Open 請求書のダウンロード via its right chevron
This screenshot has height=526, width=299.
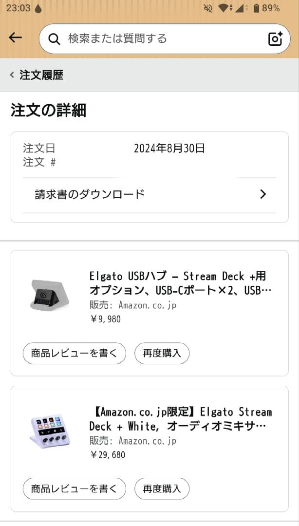263,194
